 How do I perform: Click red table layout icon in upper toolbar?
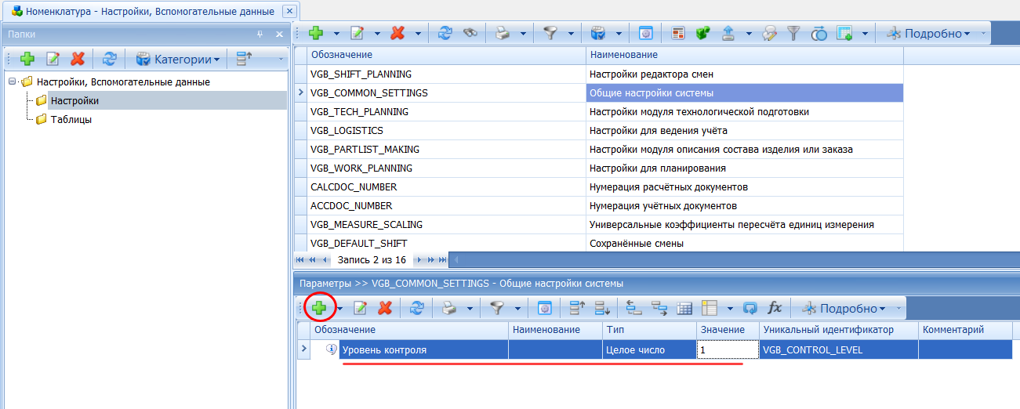(679, 34)
